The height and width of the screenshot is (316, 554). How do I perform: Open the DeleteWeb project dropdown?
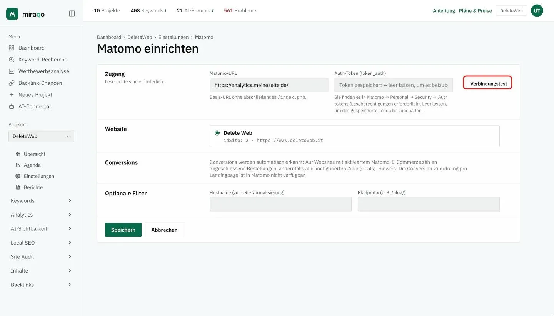point(41,136)
